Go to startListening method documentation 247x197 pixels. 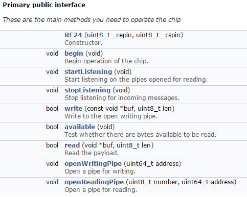(x=88, y=72)
